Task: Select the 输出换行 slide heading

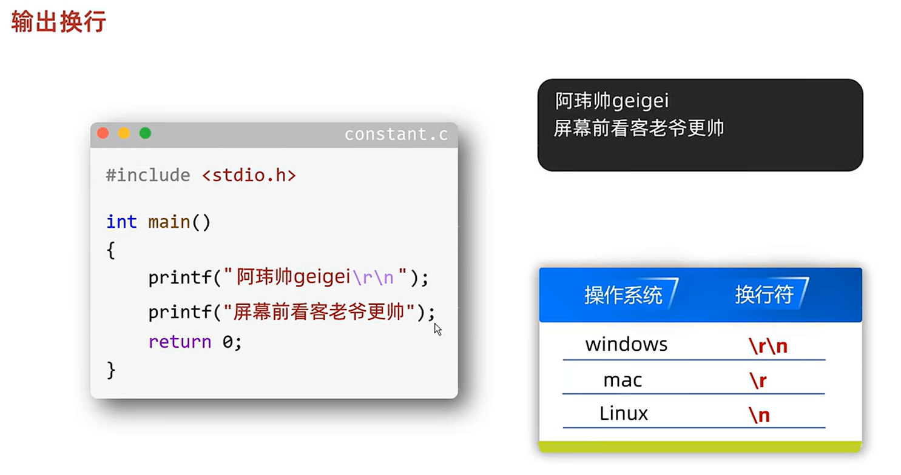Action: coord(59,21)
